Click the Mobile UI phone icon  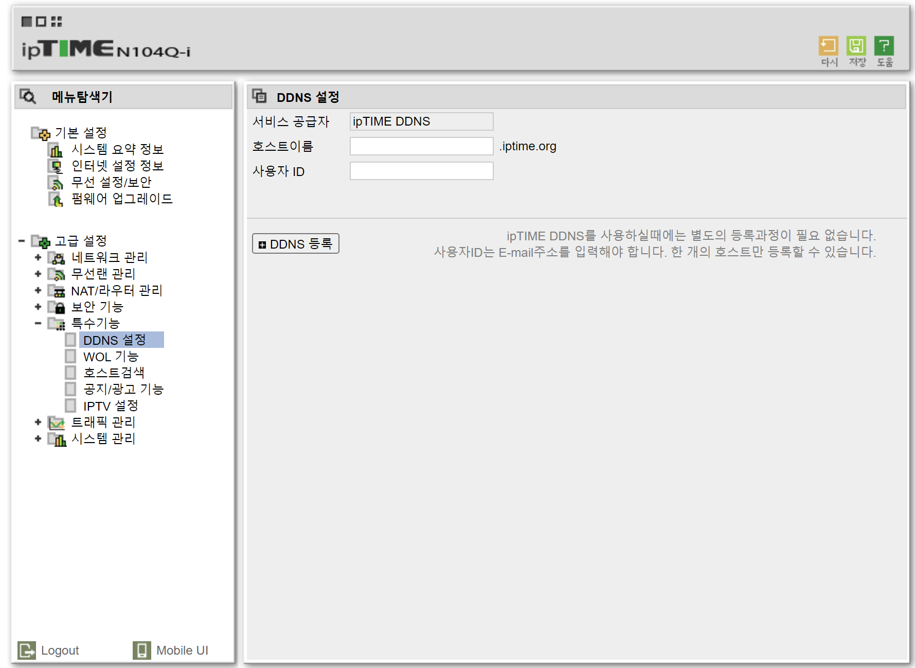pyautogui.click(x=141, y=650)
